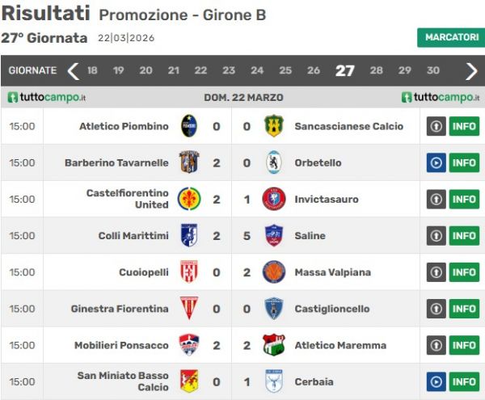Image resolution: width=485 pixels, height=400 pixels.
Task: Show later matchdays with right chevron
Action: point(471,71)
